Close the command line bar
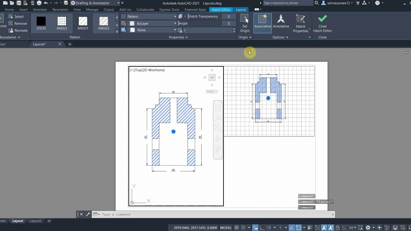 coord(81,214)
